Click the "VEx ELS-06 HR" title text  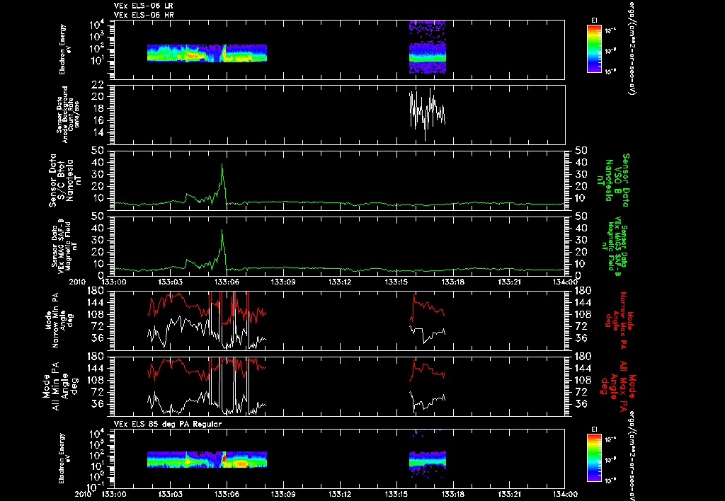pos(144,15)
